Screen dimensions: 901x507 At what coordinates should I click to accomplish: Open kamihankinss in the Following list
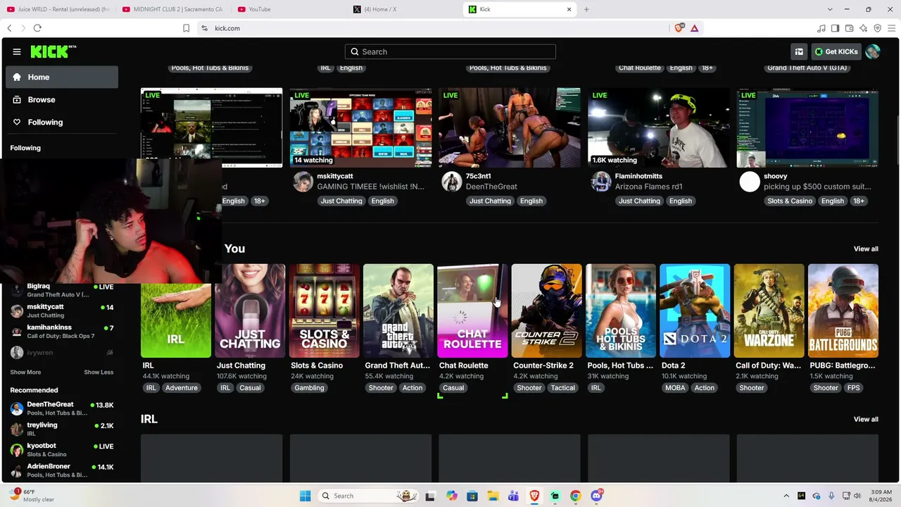(x=62, y=331)
